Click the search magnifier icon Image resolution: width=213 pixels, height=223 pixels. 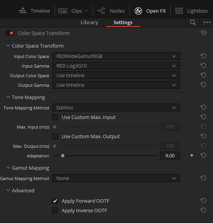193,23
